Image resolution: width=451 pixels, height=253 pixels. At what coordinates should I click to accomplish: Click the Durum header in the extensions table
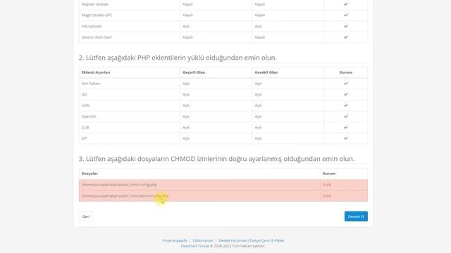346,72
